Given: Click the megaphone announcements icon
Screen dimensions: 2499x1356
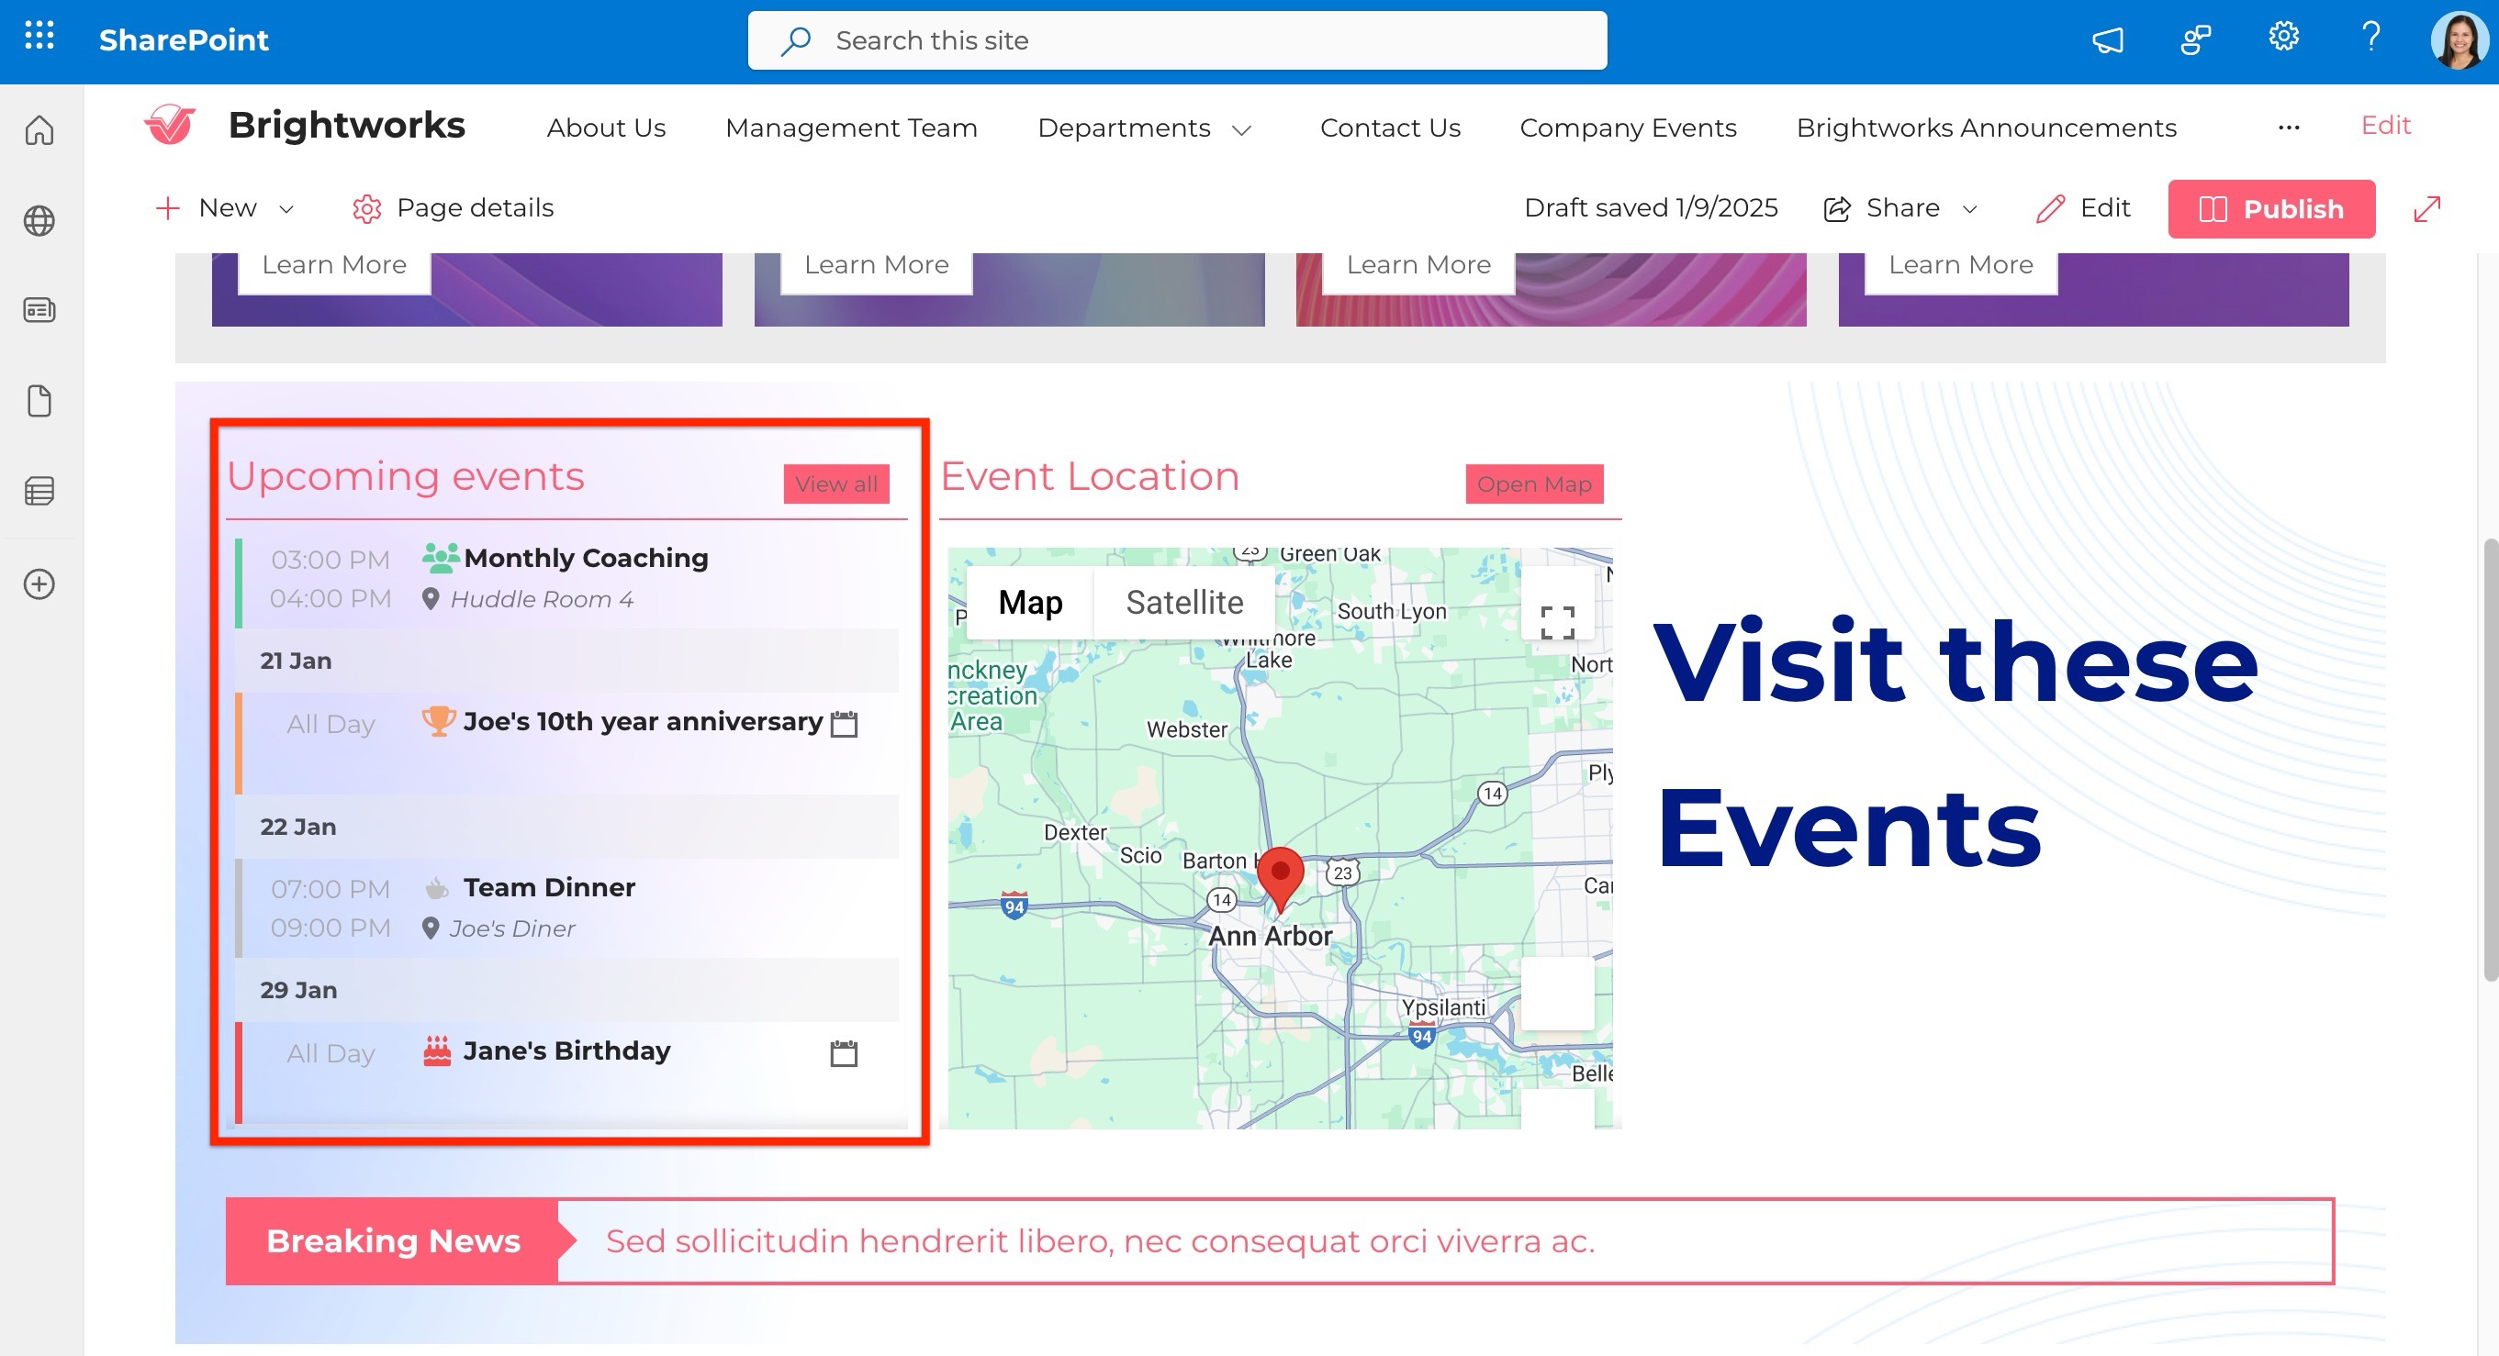Looking at the screenshot, I should click(x=2107, y=39).
